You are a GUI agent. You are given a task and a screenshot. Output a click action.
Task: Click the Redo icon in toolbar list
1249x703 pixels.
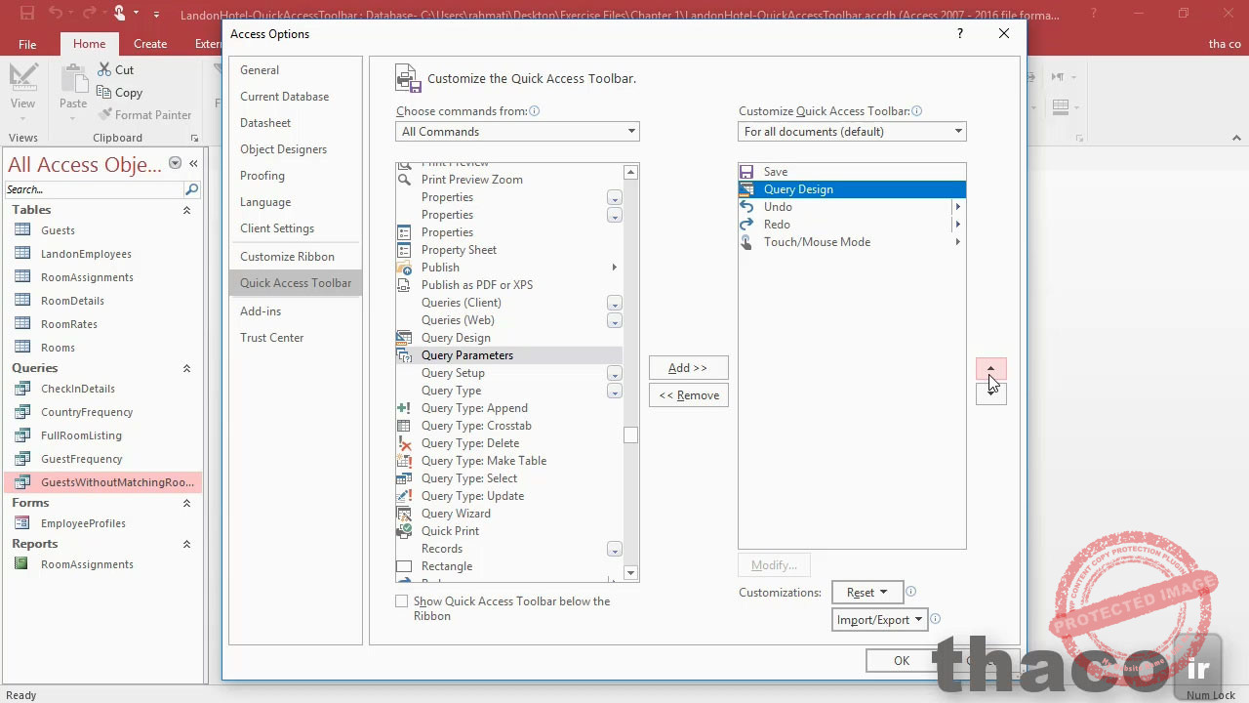(747, 225)
